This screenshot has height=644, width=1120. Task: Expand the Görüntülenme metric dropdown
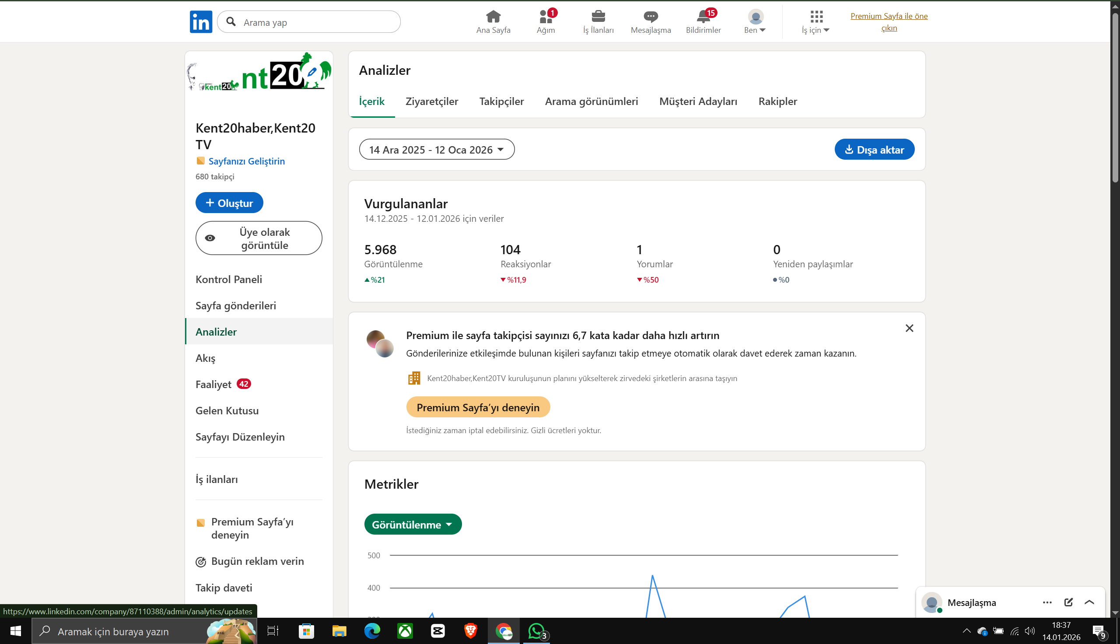click(413, 524)
